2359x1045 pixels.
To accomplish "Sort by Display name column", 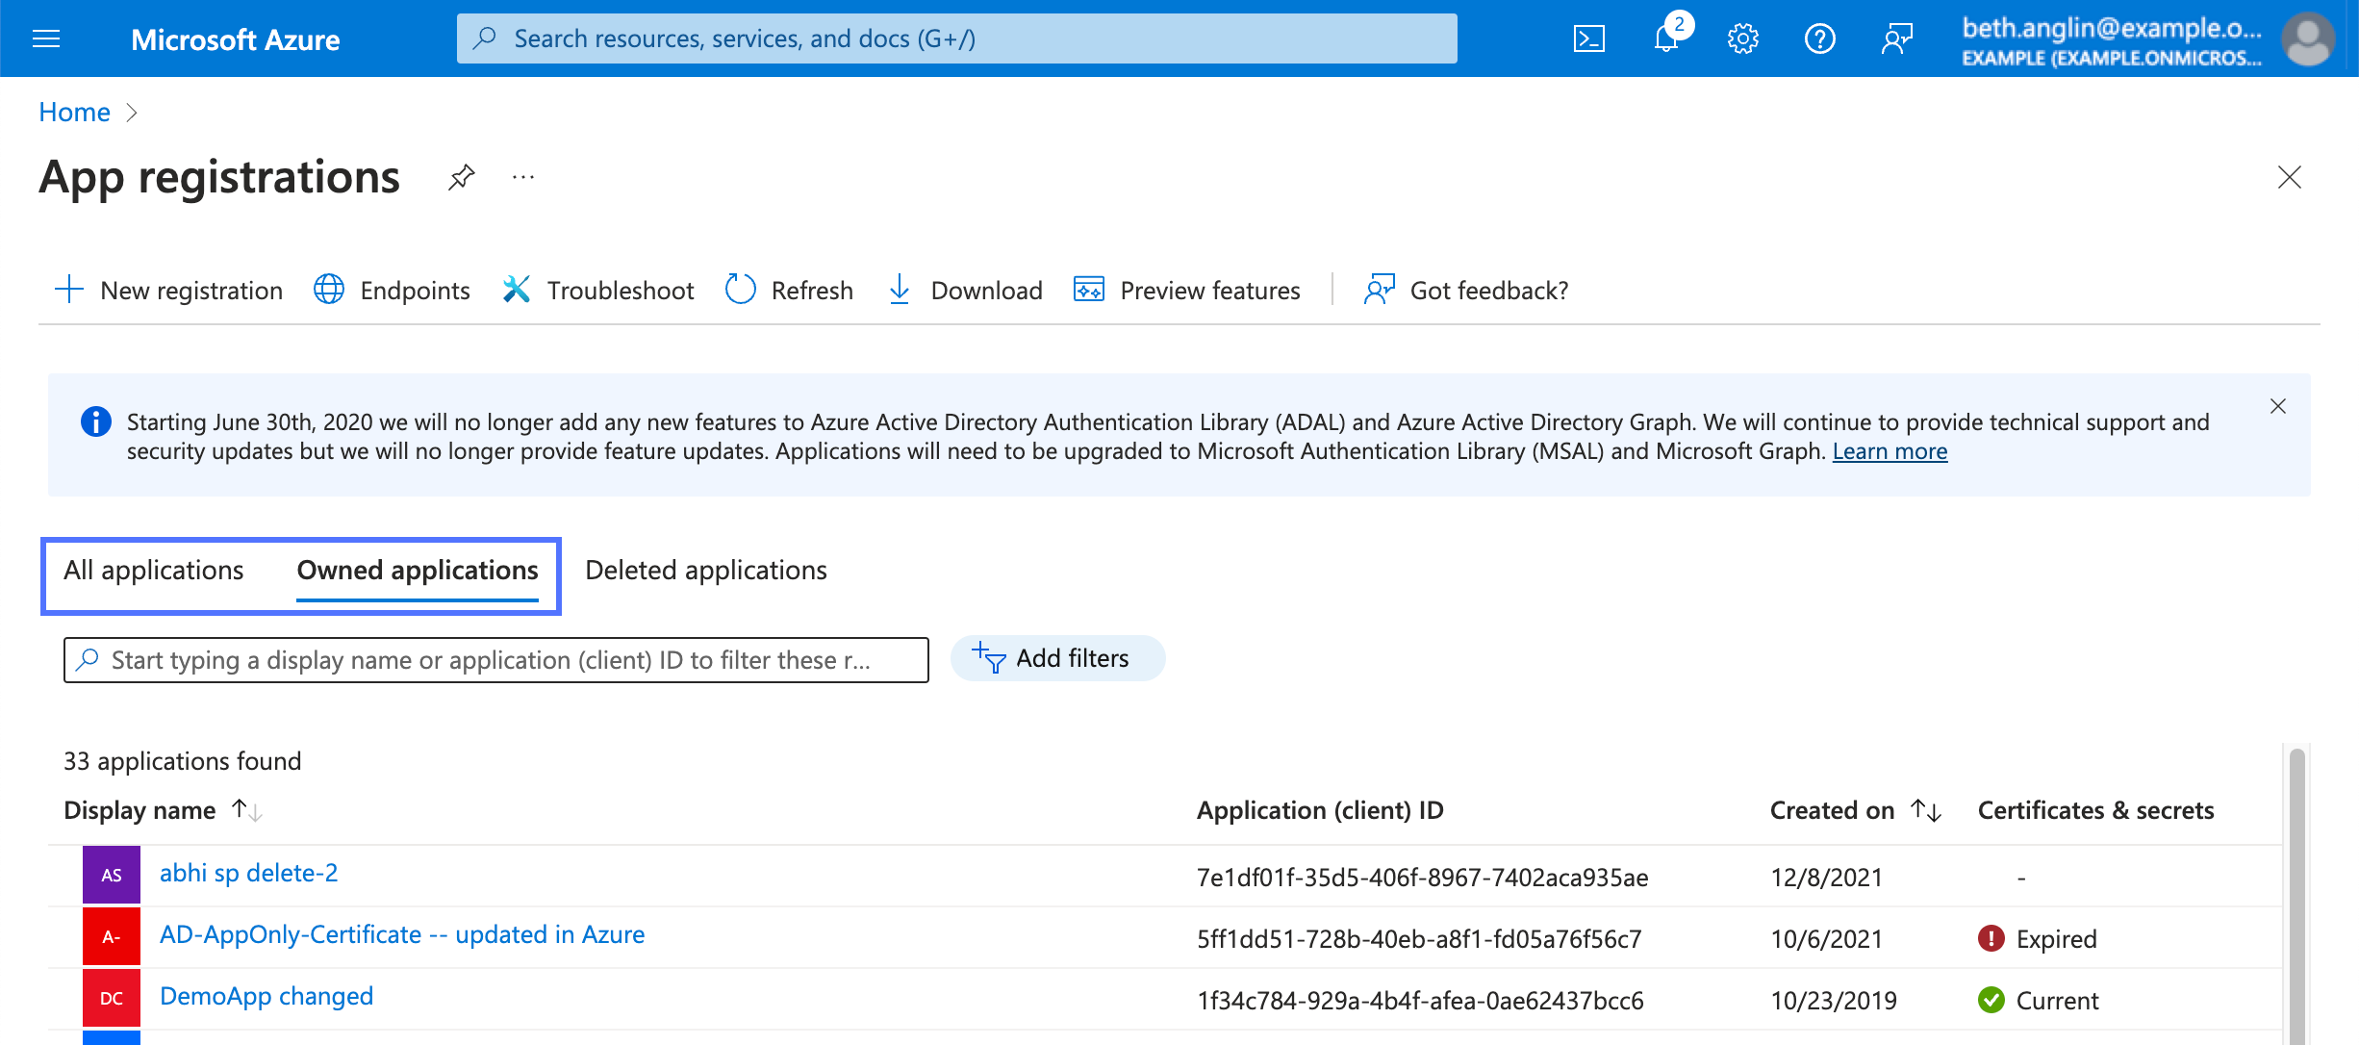I will [x=163, y=810].
